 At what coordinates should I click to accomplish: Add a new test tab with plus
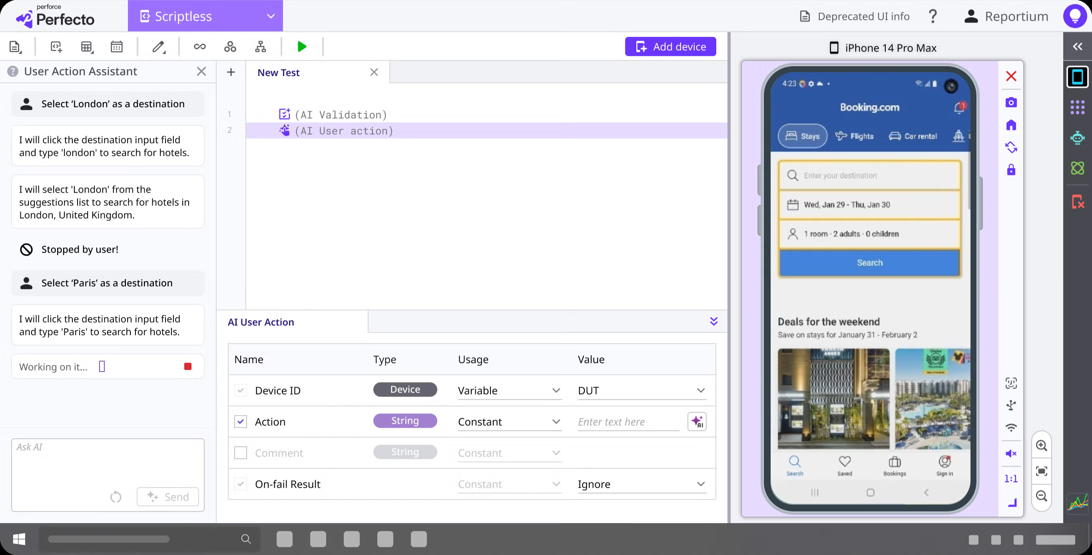coord(231,72)
